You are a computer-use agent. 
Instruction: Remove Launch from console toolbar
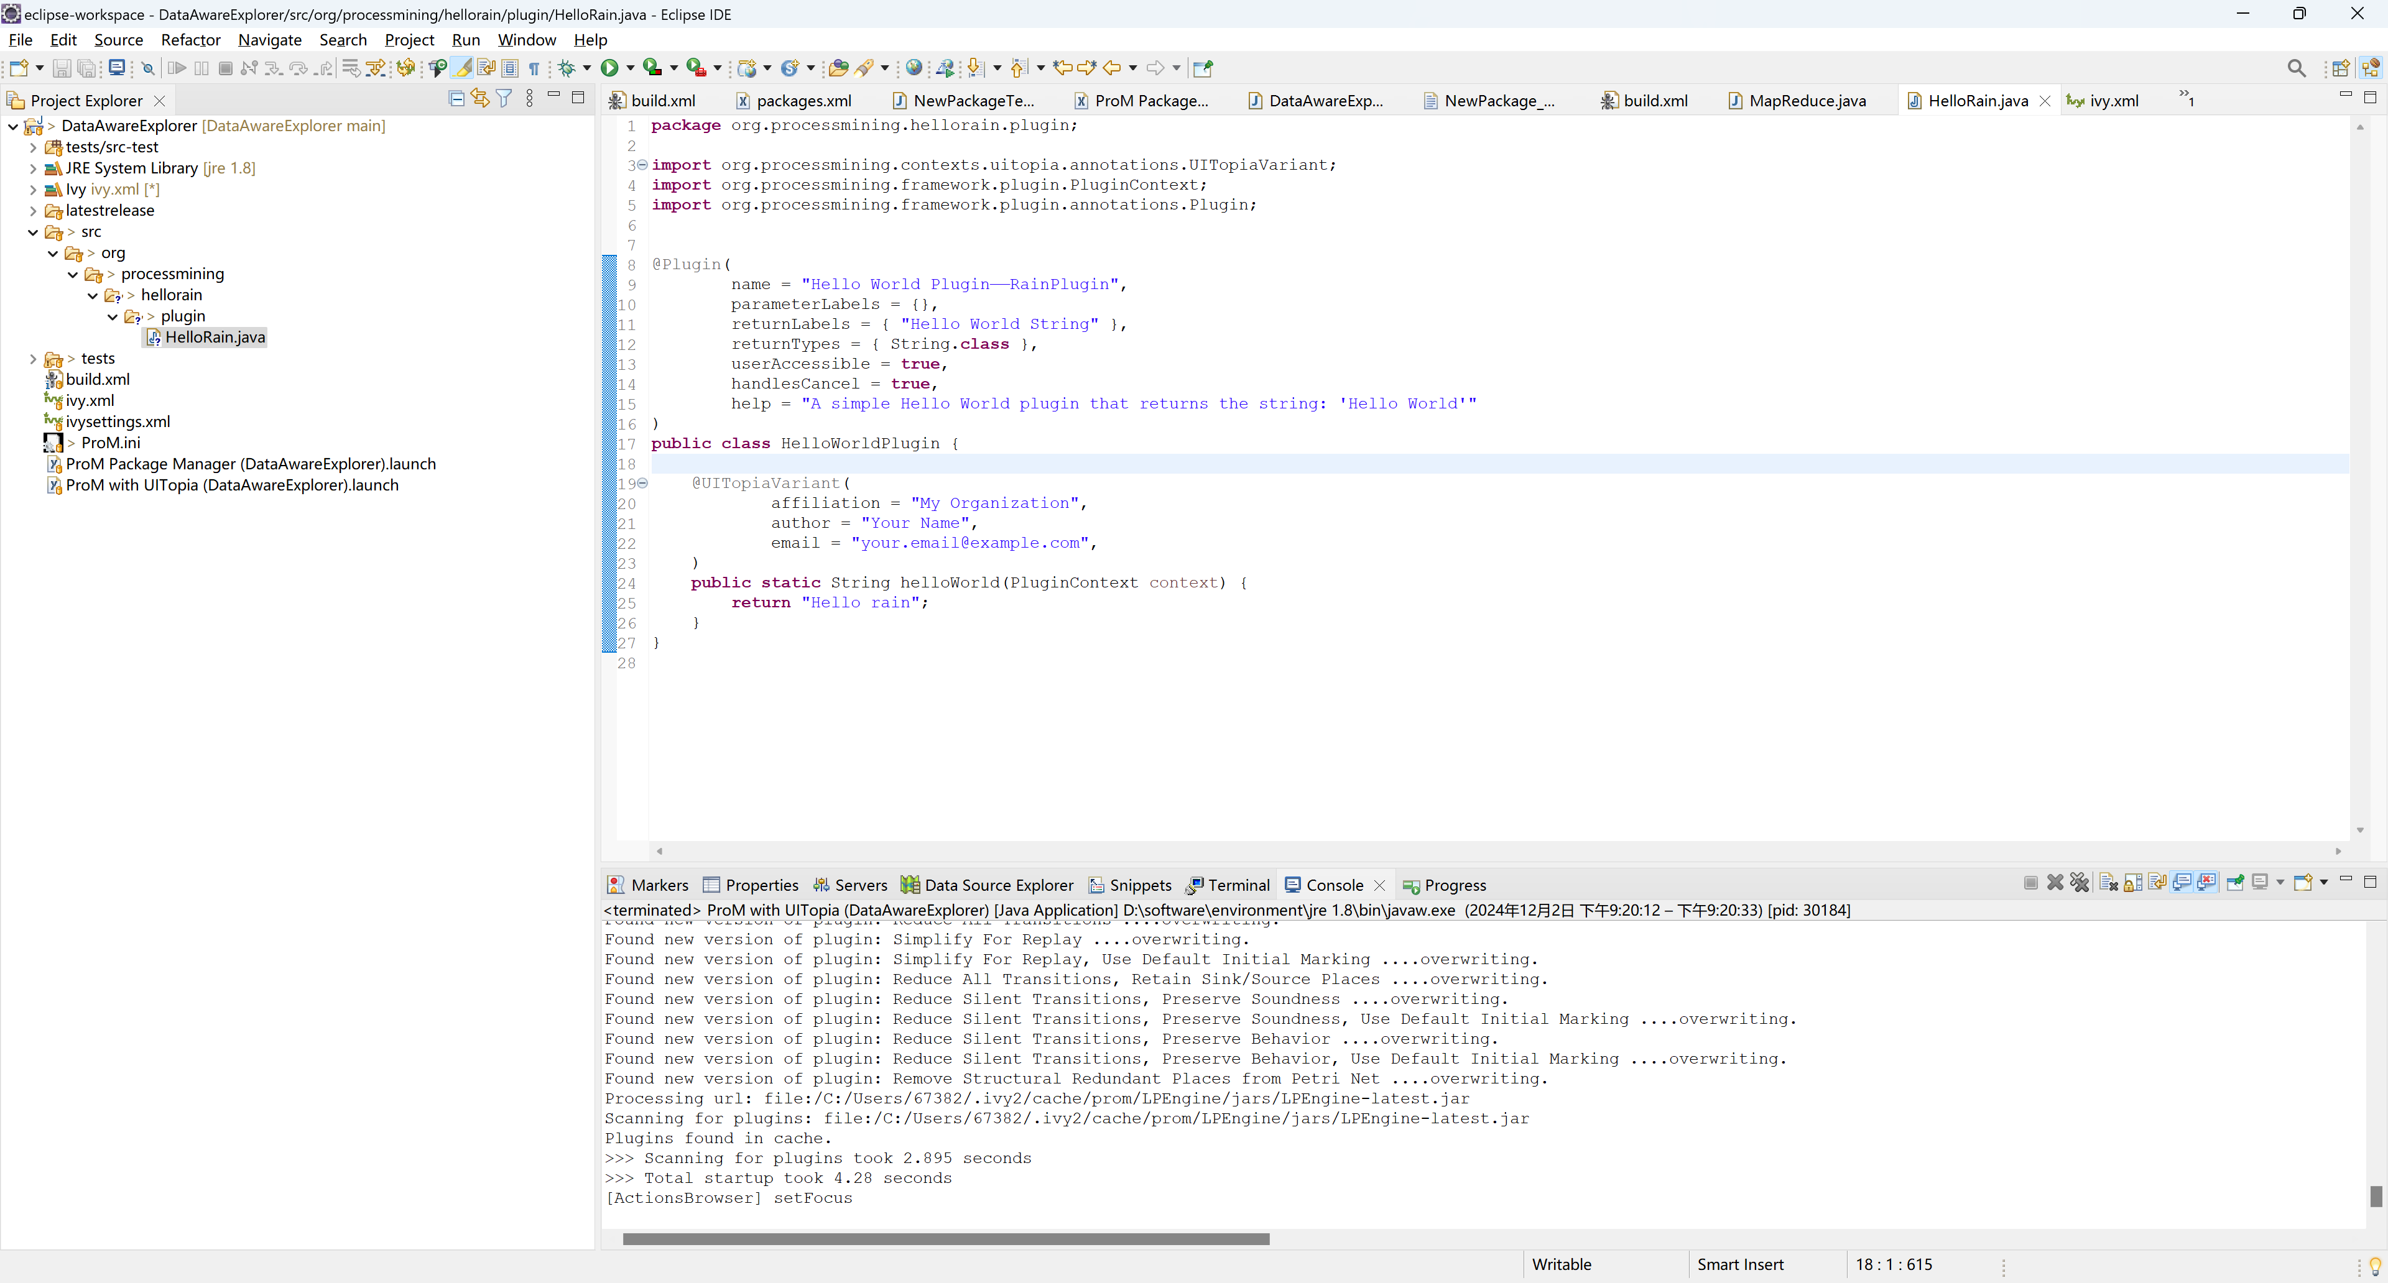[x=2055, y=882]
